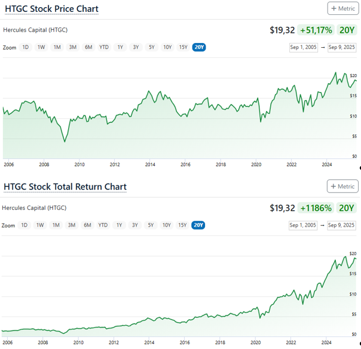Choose 1Y zoom on the total return chart
The height and width of the screenshot is (349, 361).
click(x=120, y=225)
